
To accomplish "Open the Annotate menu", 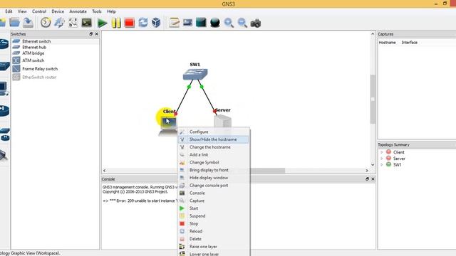I will (78, 11).
